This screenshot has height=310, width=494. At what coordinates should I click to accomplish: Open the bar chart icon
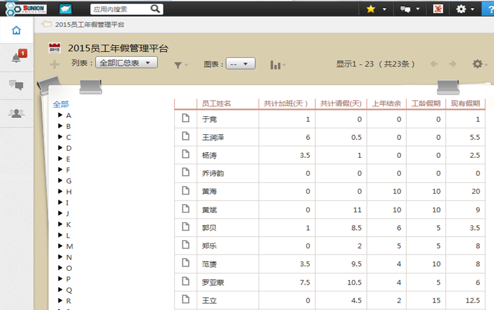click(275, 65)
